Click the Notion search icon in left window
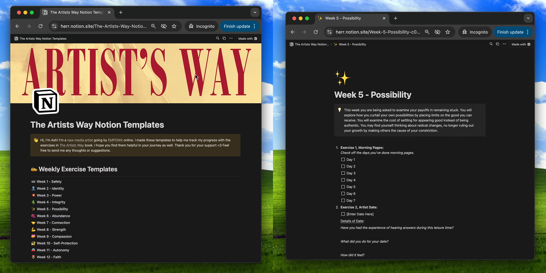The image size is (546, 273). [217, 38]
